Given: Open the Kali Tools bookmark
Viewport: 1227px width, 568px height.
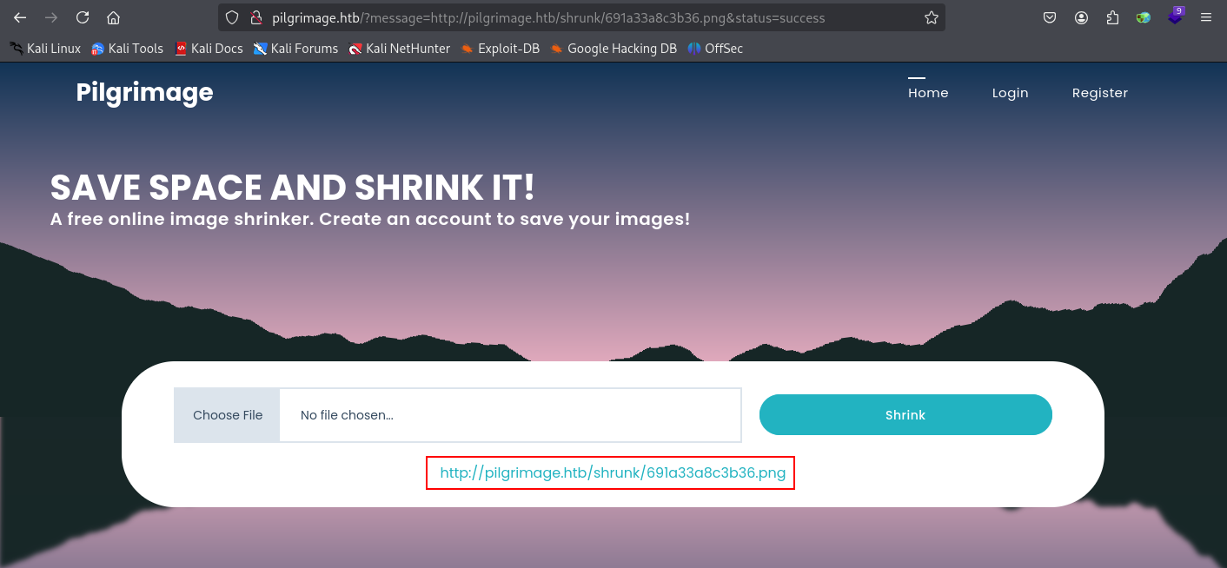Looking at the screenshot, I should point(127,49).
